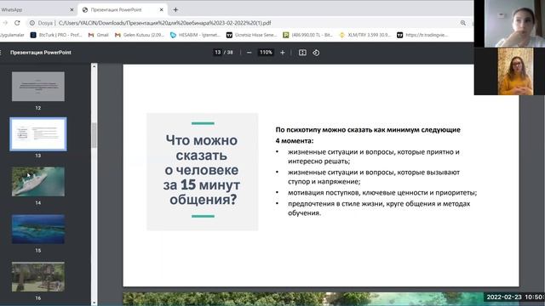Open the HESABIM bookmark
545x306 pixels.
(x=195, y=35)
